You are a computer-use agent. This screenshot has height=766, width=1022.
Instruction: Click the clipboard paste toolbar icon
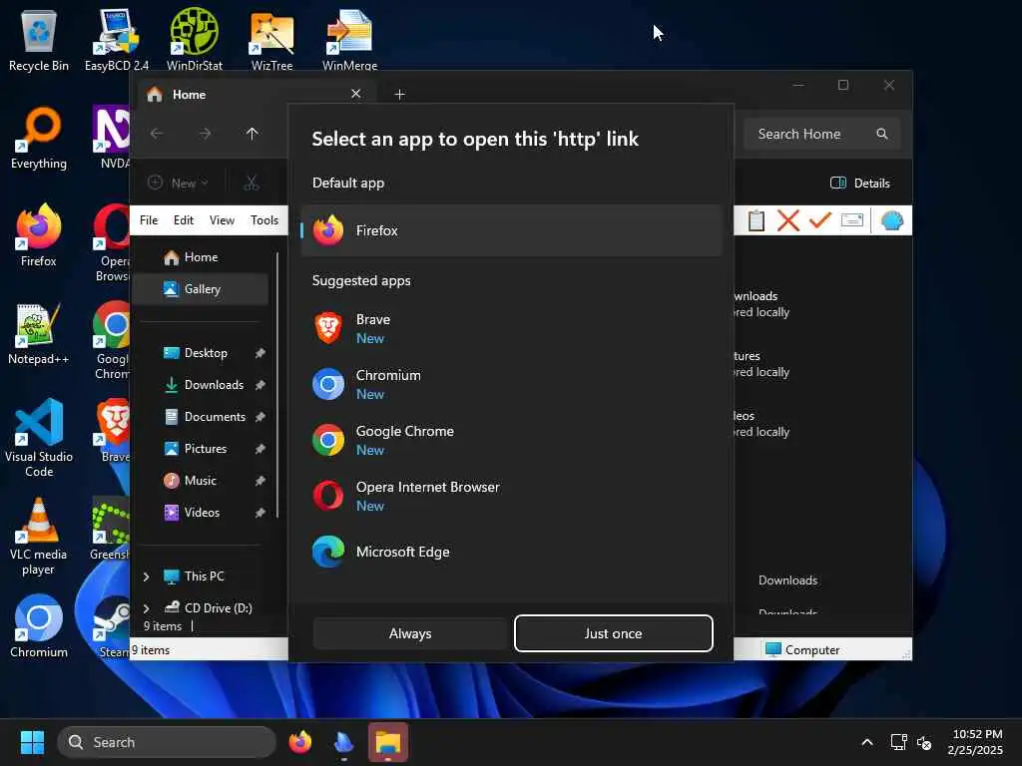coord(757,220)
